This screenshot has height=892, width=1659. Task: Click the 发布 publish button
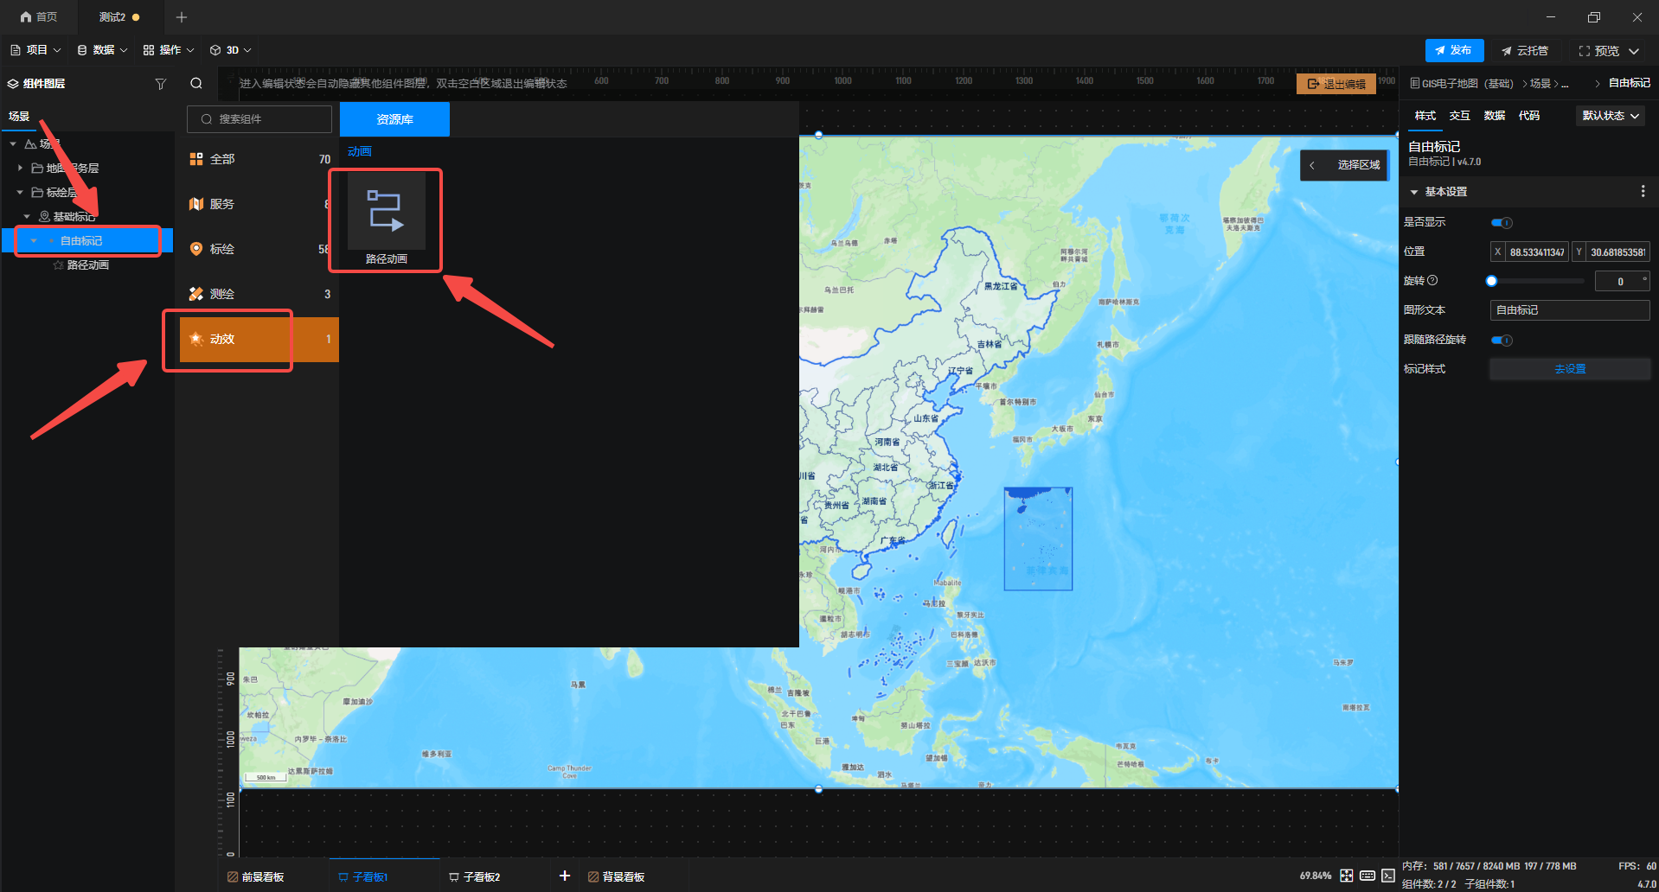pyautogui.click(x=1454, y=50)
